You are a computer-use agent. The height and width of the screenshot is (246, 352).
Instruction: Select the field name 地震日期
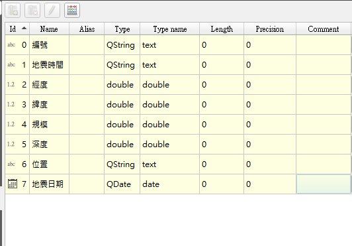coord(48,184)
